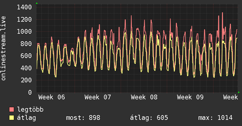Click the 'Week 09' axis label
Screen dimensions: 242x126
(190, 97)
